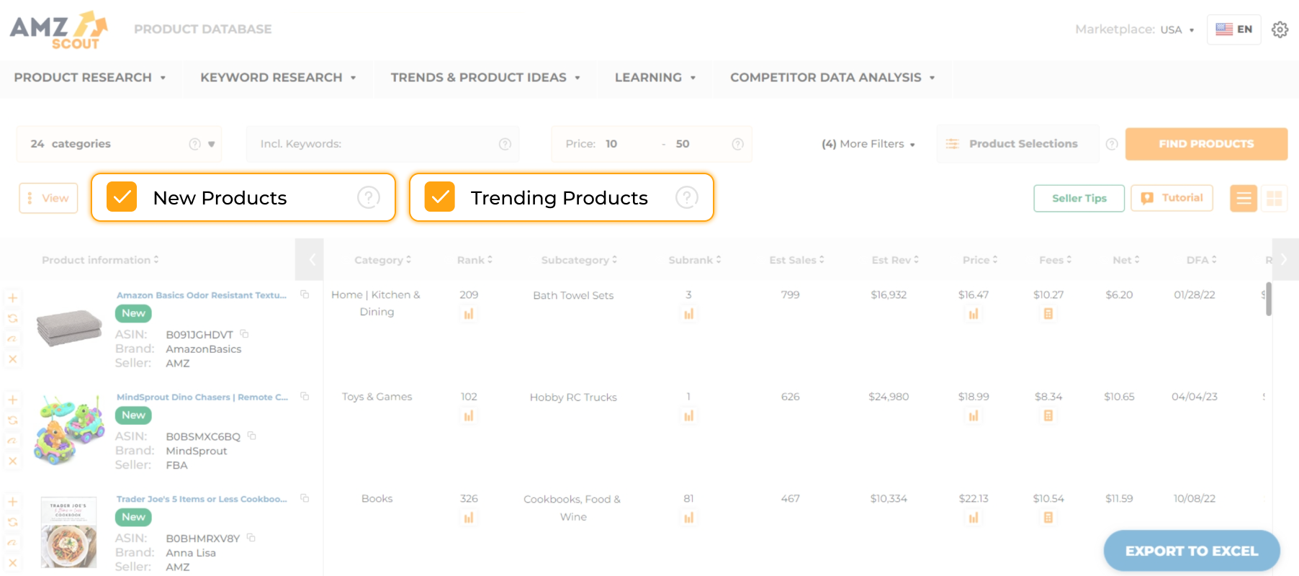Image resolution: width=1299 pixels, height=576 pixels.
Task: Open Seller Tips
Action: [x=1079, y=198]
